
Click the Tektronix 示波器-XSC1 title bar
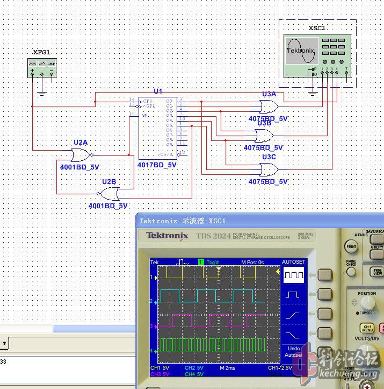(260, 221)
